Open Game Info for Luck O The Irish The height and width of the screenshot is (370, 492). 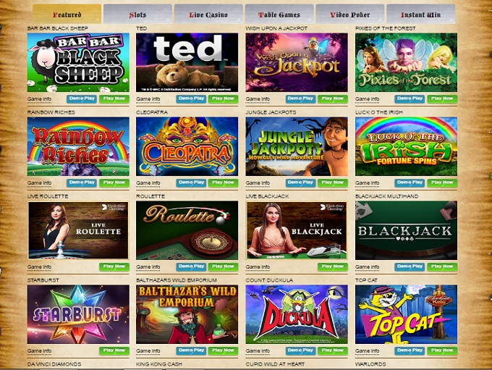pyautogui.click(x=367, y=182)
